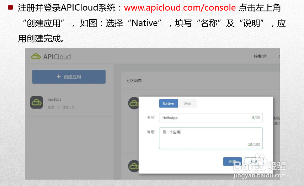Click the 8/20 character counter in name field
304x186 pixels.
(256, 117)
